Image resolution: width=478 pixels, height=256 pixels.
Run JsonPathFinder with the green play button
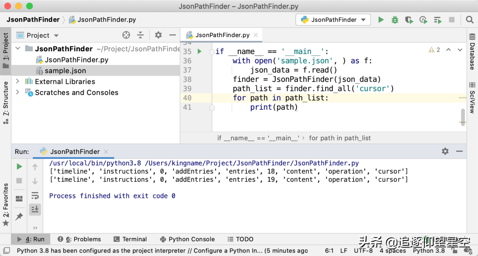381,20
